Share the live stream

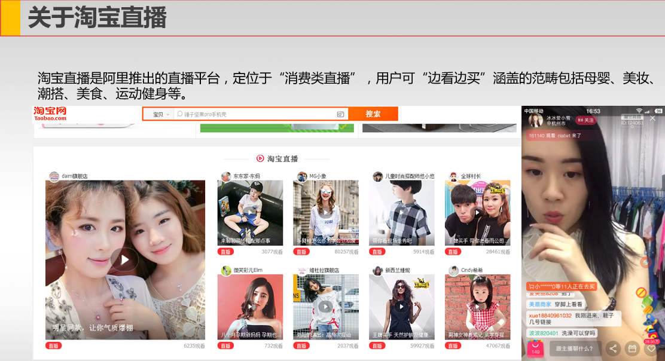coord(613,348)
